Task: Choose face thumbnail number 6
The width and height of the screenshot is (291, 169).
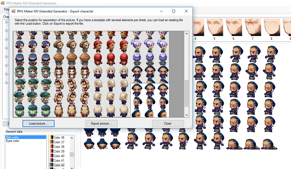Action: (x=234, y=27)
